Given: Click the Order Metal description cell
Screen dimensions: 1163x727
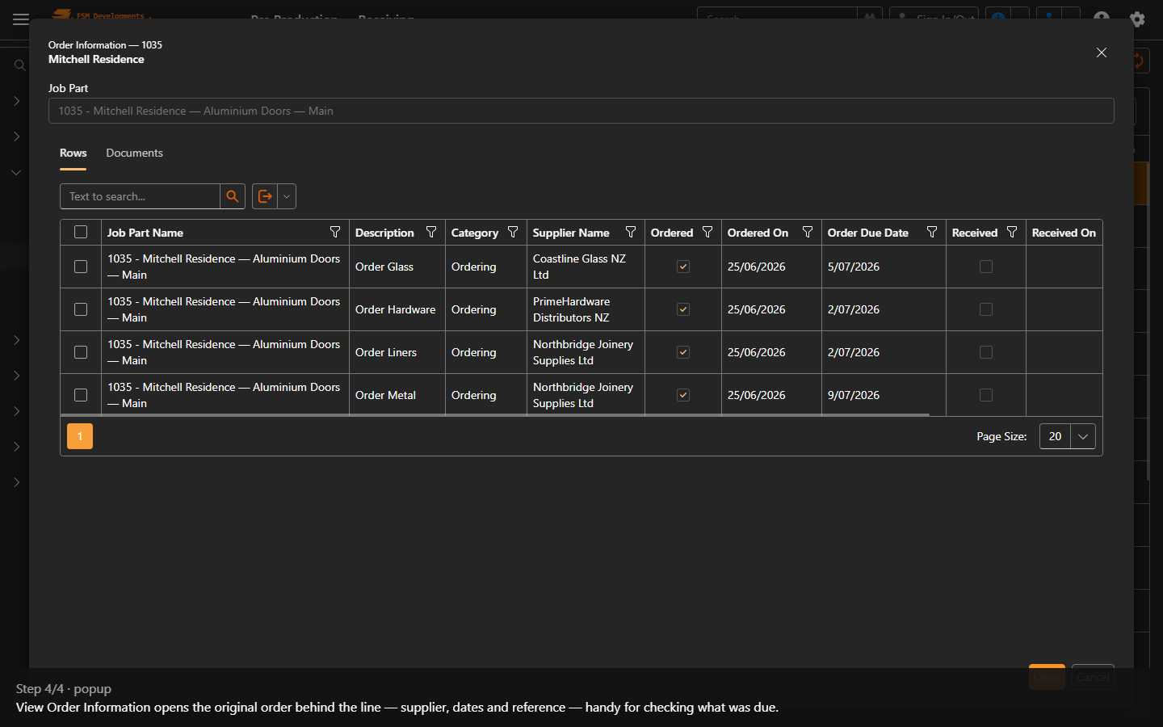Looking at the screenshot, I should 397,395.
